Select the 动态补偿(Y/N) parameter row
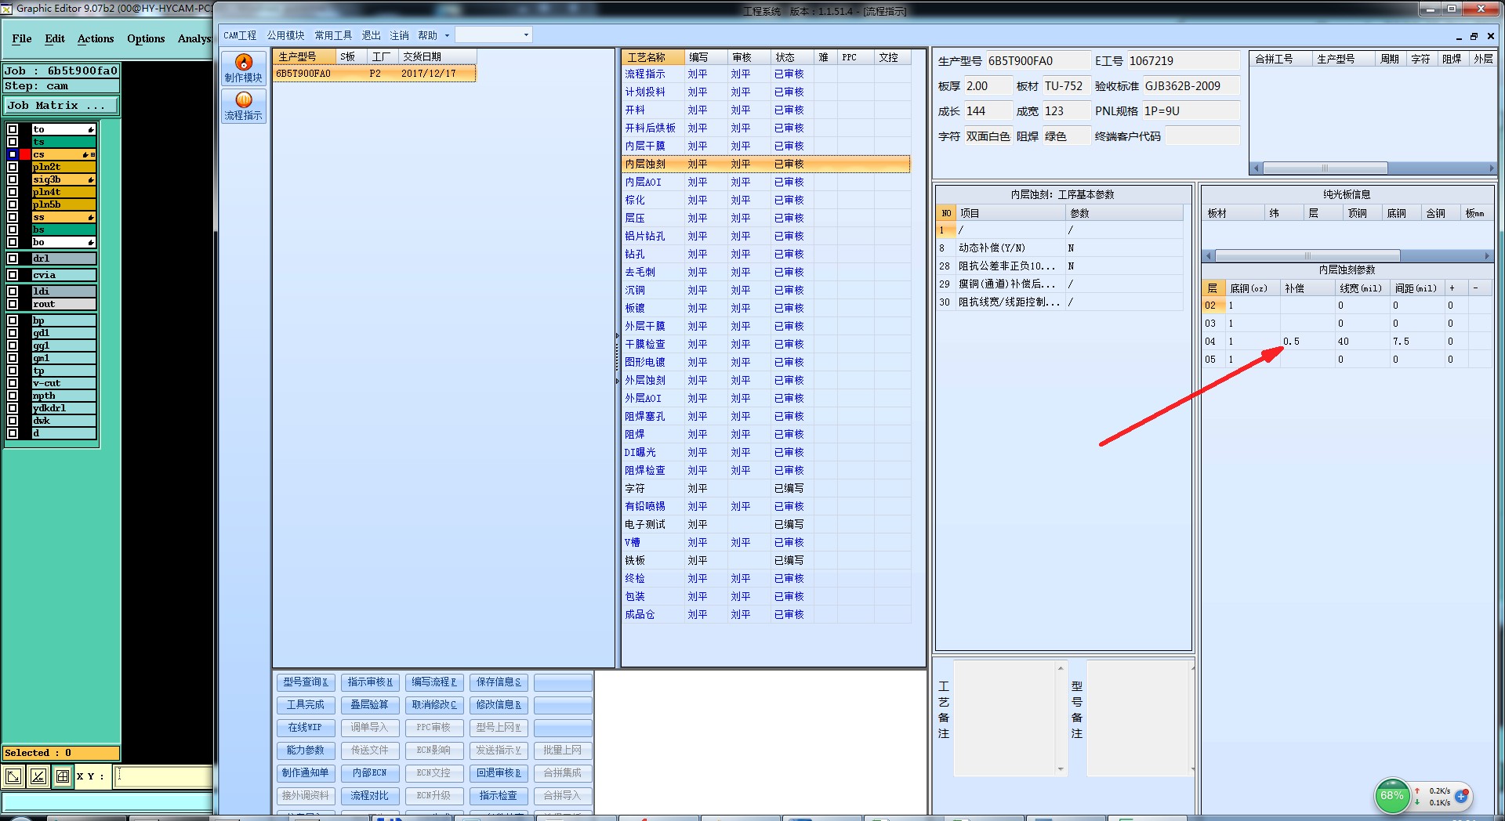 tap(1059, 248)
